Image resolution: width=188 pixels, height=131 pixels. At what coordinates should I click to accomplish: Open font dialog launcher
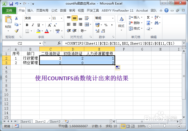[x=62, y=37]
